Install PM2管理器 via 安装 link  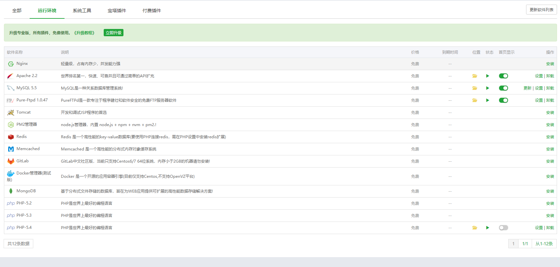550,125
